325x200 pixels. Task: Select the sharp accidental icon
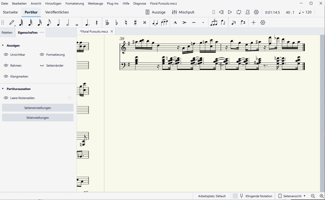[135, 23]
